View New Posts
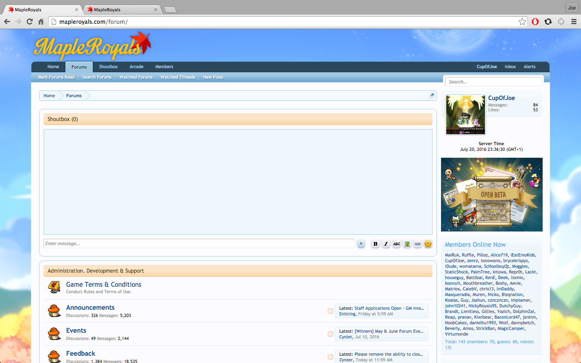The width and height of the screenshot is (581, 363). tap(213, 77)
